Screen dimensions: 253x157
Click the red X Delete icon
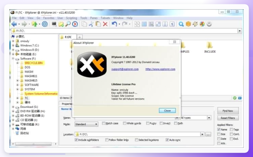click(105, 24)
